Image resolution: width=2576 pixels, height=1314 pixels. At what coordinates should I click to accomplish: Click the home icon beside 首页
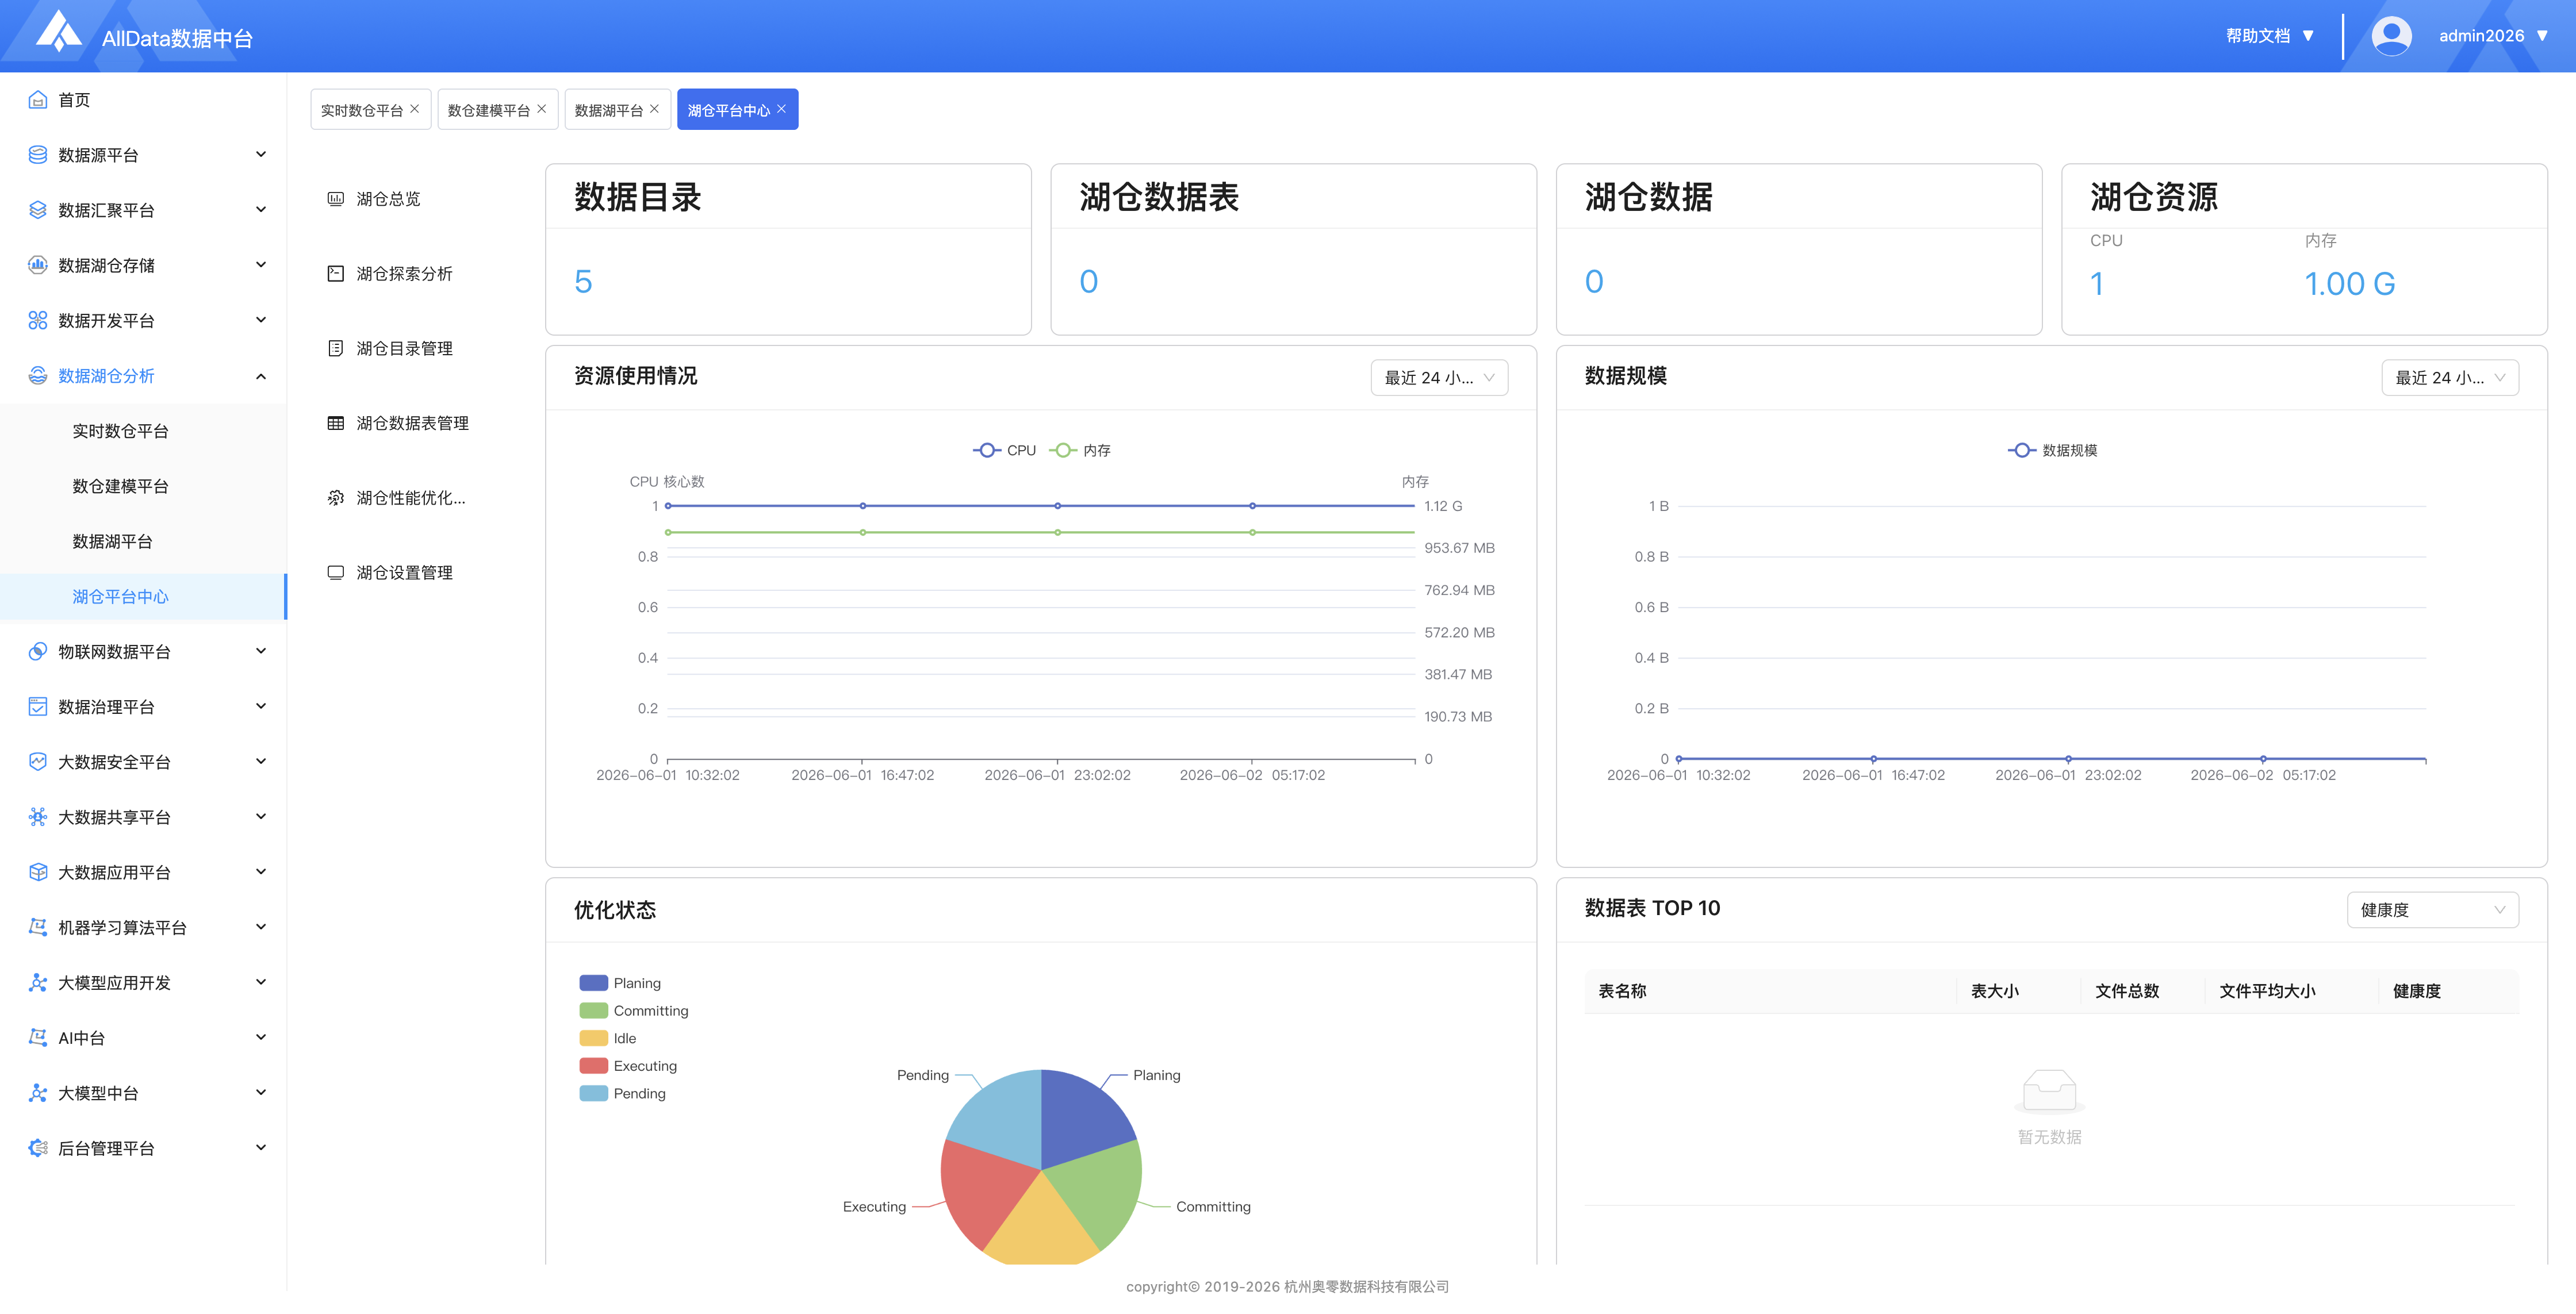(38, 100)
